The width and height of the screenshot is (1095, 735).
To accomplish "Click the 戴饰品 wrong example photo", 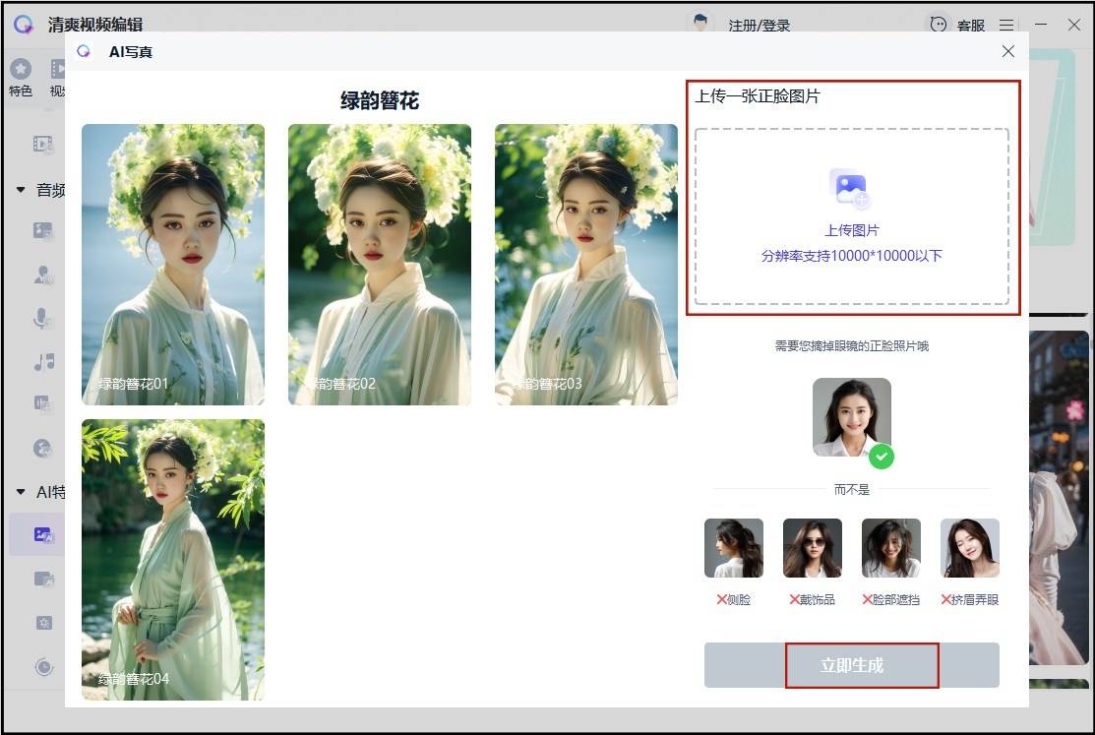I will [812, 548].
